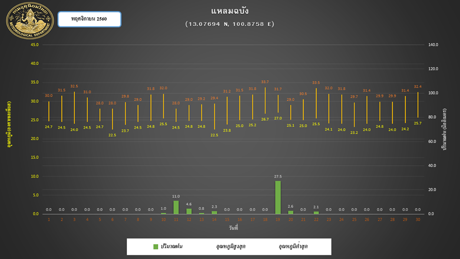Select the 27.0 minimum temperature label
Image resolution: width=460 pixels, height=259 pixels.
(278, 118)
